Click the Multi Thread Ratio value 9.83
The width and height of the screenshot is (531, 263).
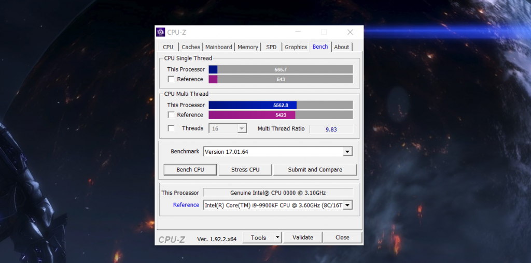coord(331,129)
